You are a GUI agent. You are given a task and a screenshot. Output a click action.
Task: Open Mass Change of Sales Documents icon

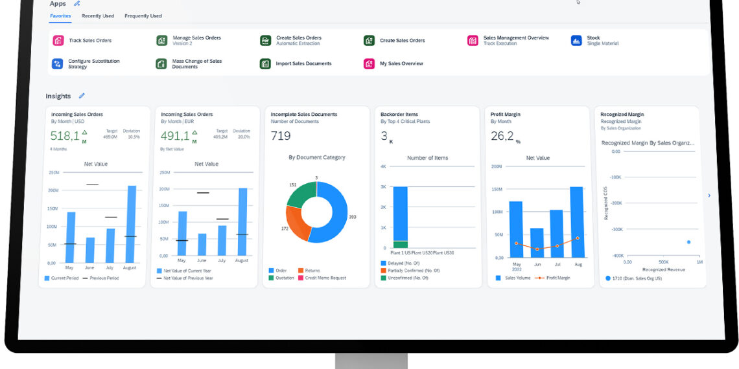coord(161,63)
